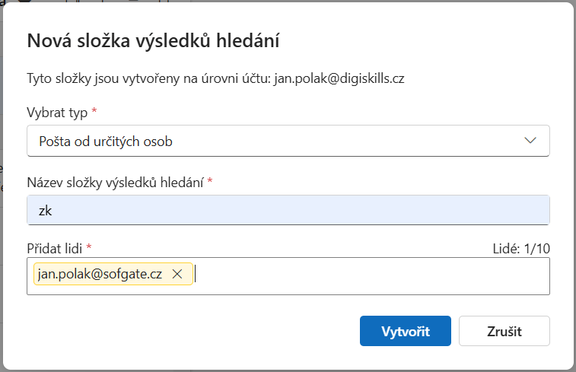The image size is (576, 372).
Task: Remove jan.polak@sofgate.cz with the X icon
Action: point(177,274)
